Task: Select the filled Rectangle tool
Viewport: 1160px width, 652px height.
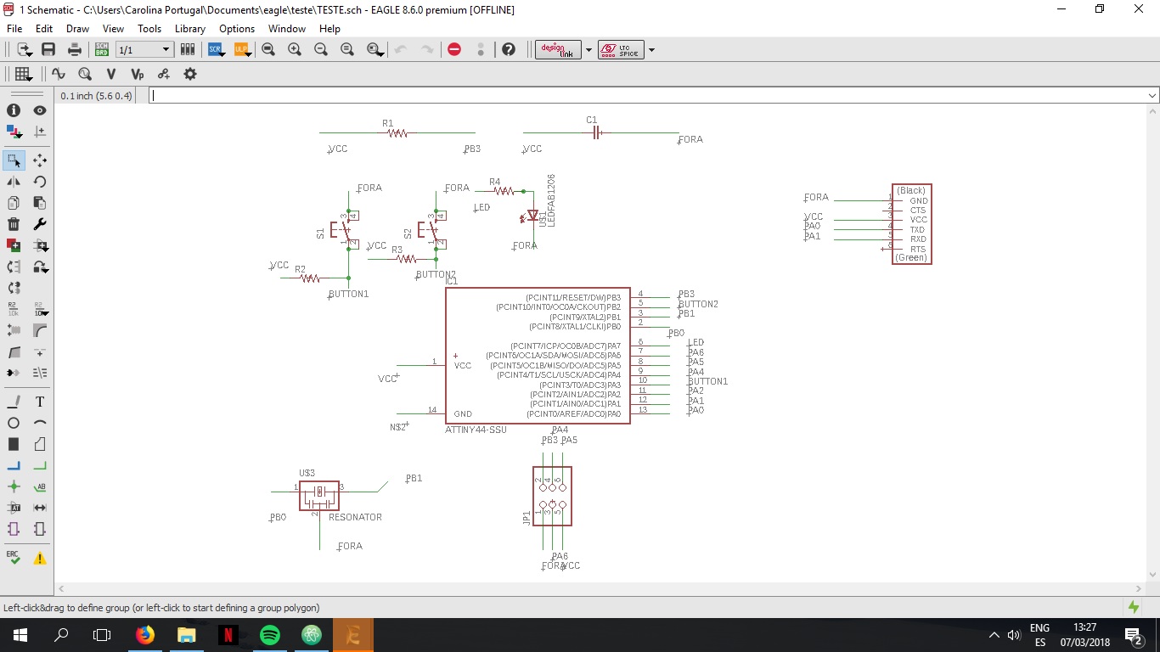Action: 14,444
